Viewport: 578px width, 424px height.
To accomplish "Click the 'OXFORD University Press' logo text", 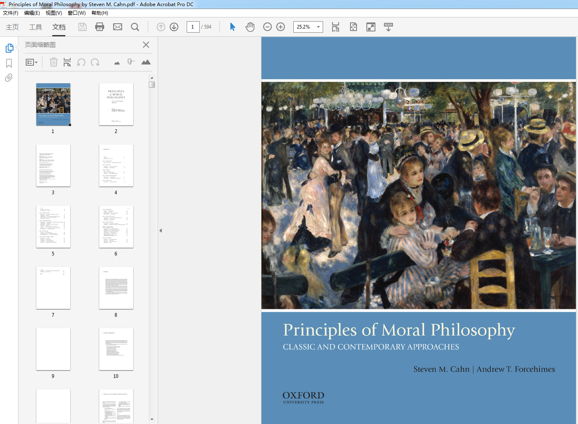I will click(304, 397).
